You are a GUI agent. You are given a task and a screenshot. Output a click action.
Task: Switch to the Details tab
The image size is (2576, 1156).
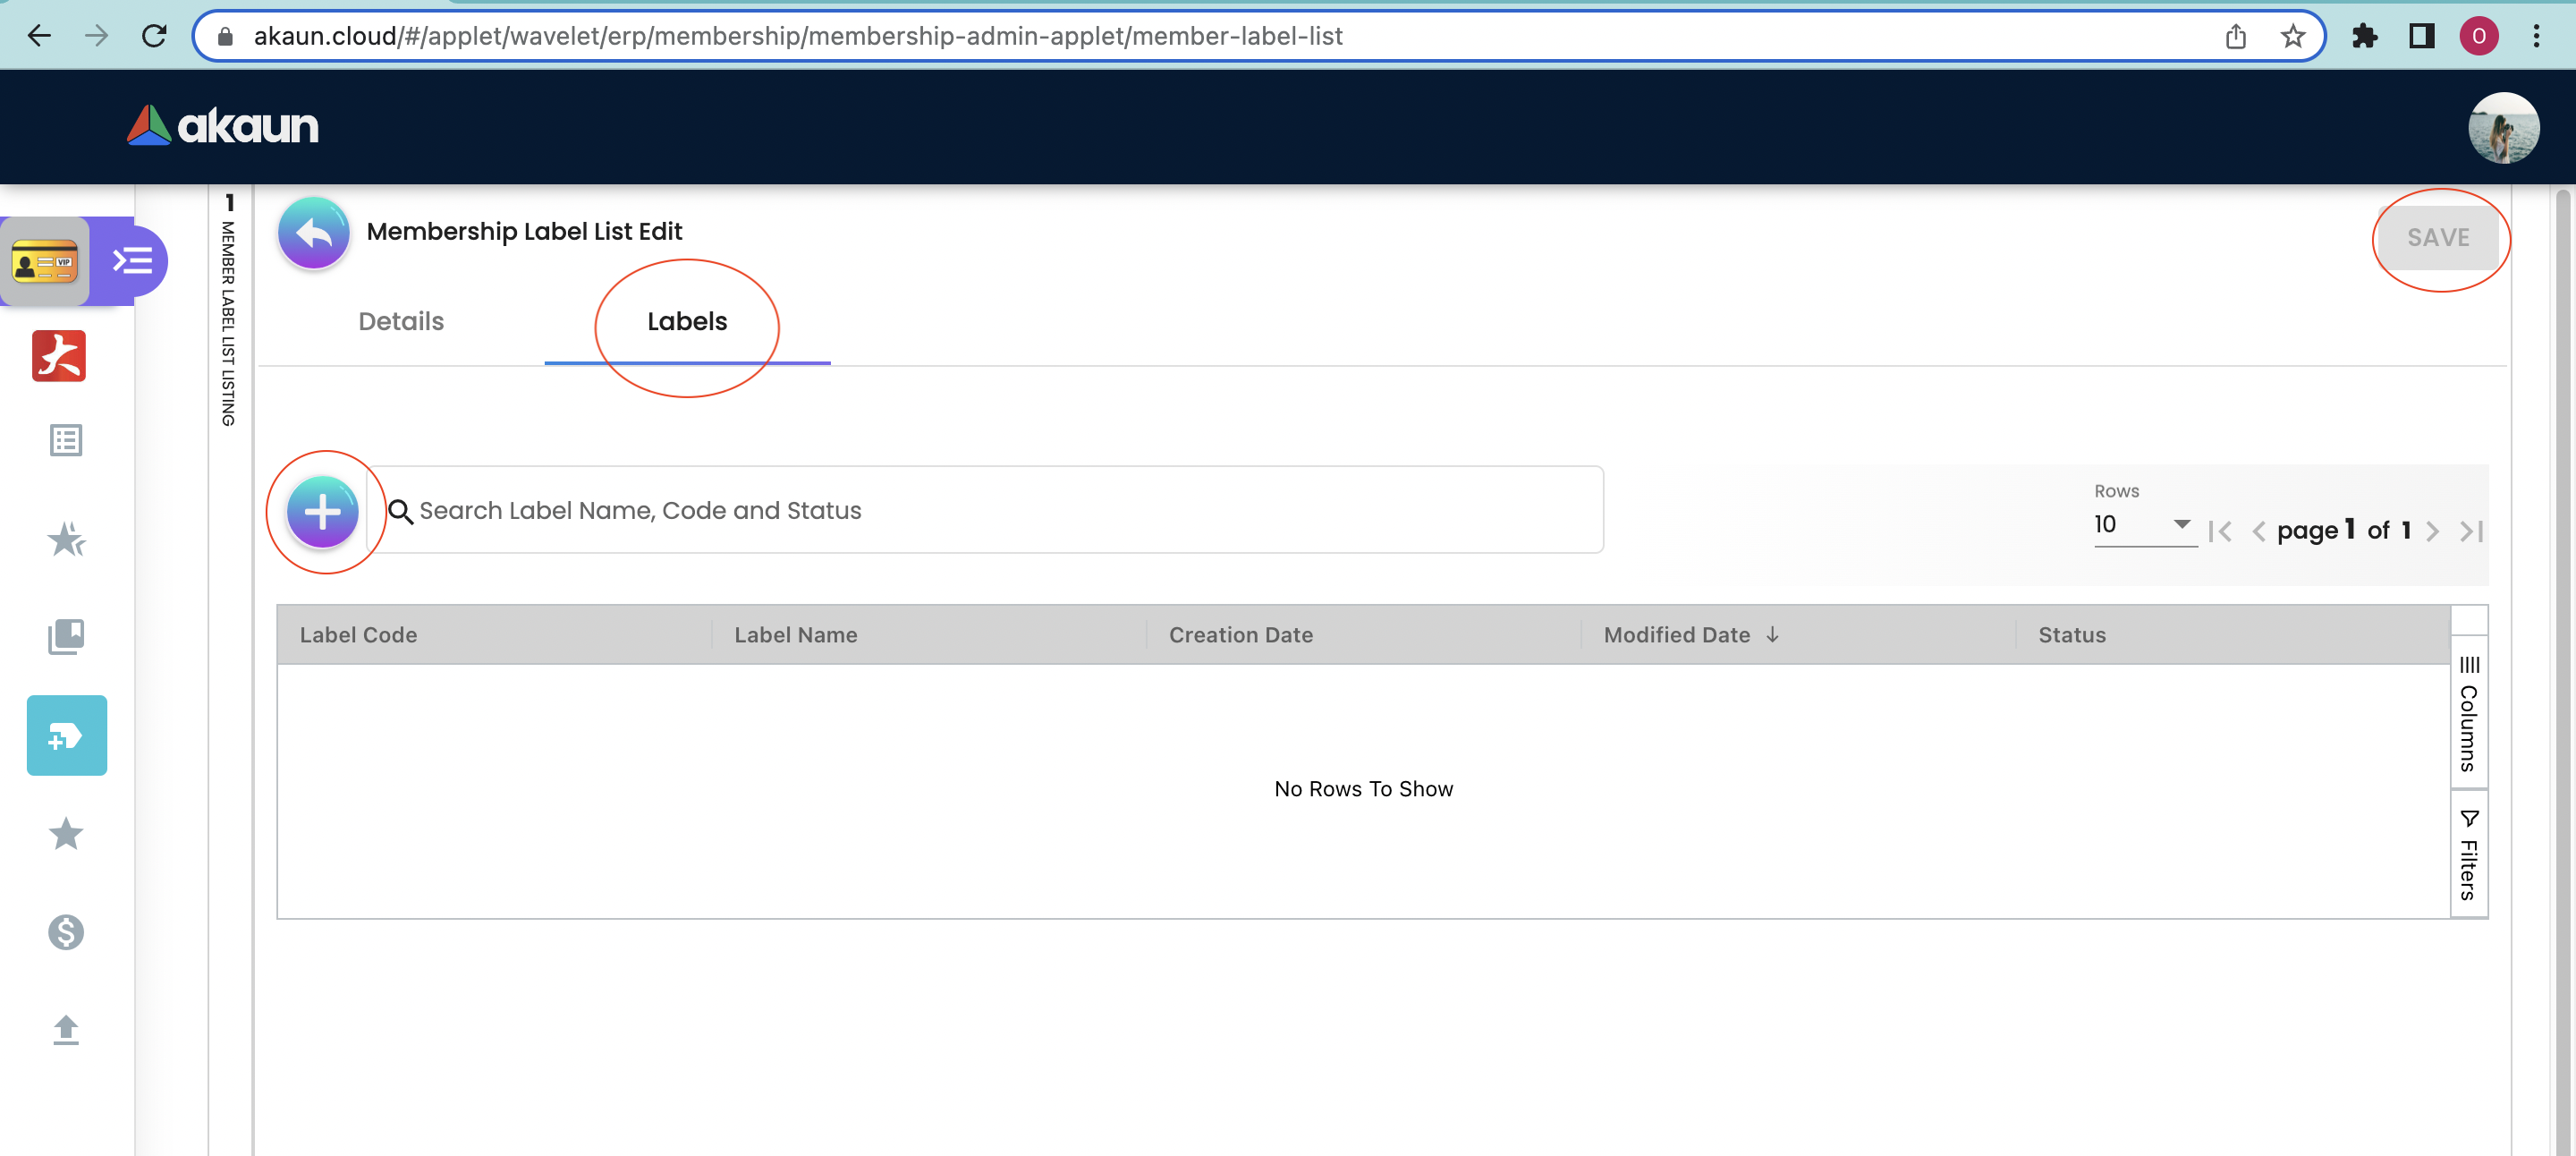[401, 321]
